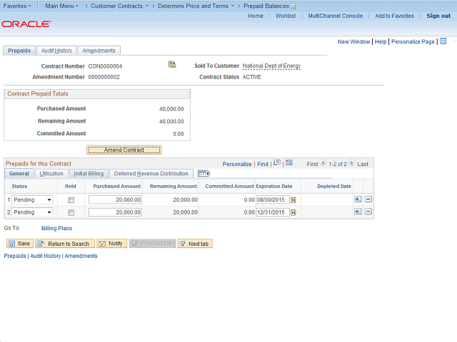Follow the Billing Plans link
The height and width of the screenshot is (342, 457).
[56, 229]
